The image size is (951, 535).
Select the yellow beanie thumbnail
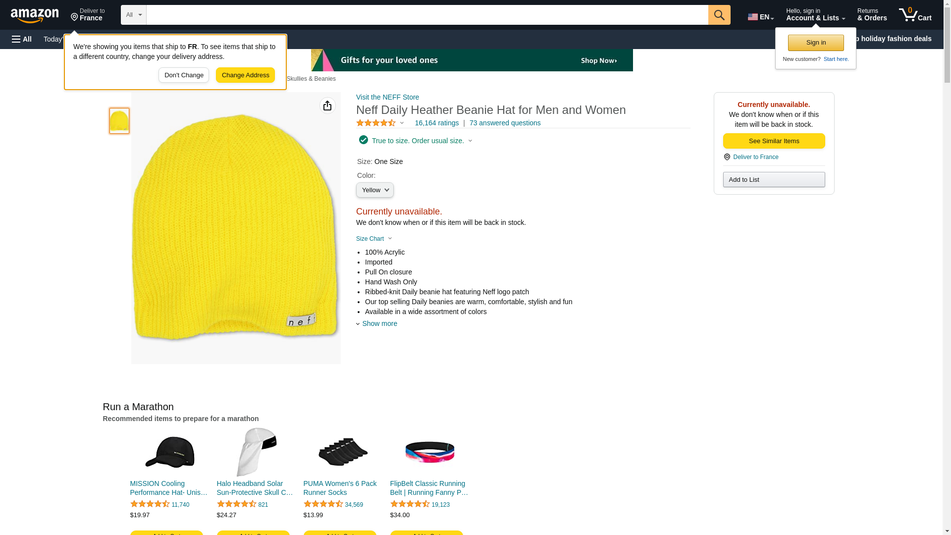click(119, 121)
